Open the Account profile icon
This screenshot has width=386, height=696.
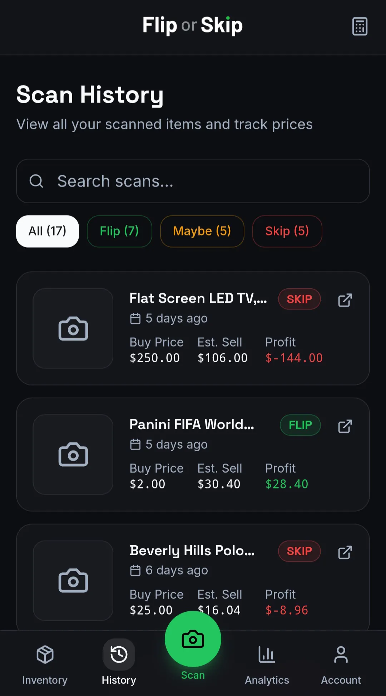click(x=341, y=655)
